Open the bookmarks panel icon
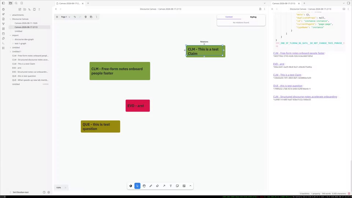This screenshot has height=198, width=352. (x=22, y=3)
